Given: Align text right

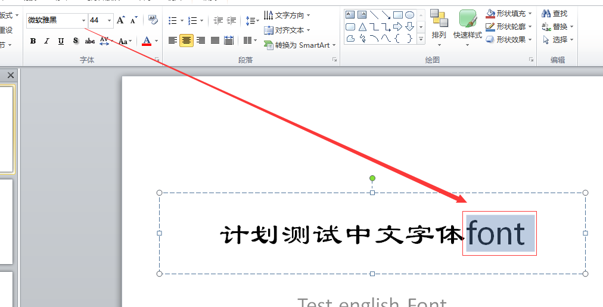Looking at the screenshot, I should pos(201,40).
